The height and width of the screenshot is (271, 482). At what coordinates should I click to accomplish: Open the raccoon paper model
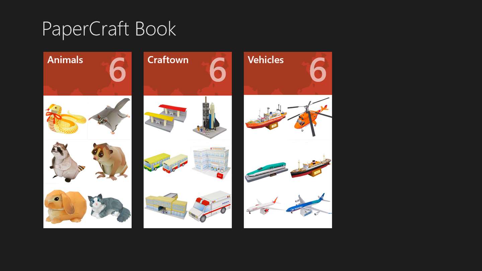(x=66, y=162)
